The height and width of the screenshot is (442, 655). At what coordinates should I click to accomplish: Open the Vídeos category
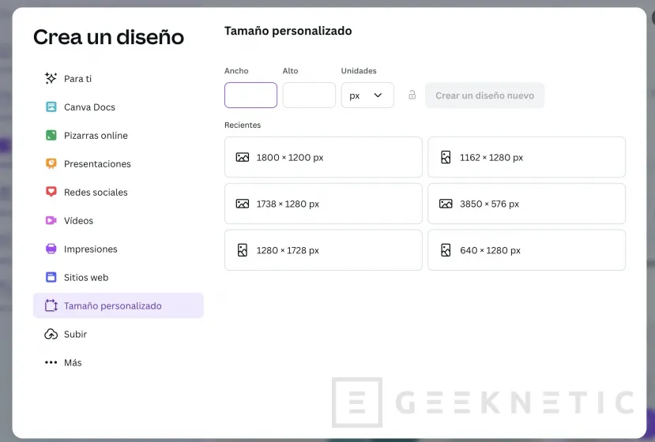[119, 220]
